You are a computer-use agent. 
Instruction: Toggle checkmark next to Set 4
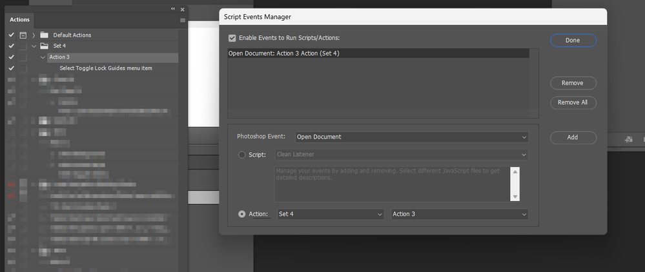pos(11,46)
